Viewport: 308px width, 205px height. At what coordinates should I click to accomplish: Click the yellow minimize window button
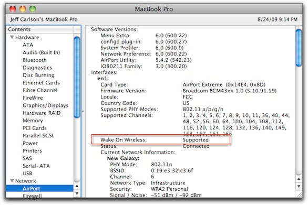point(23,9)
